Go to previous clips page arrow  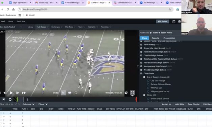16,104
